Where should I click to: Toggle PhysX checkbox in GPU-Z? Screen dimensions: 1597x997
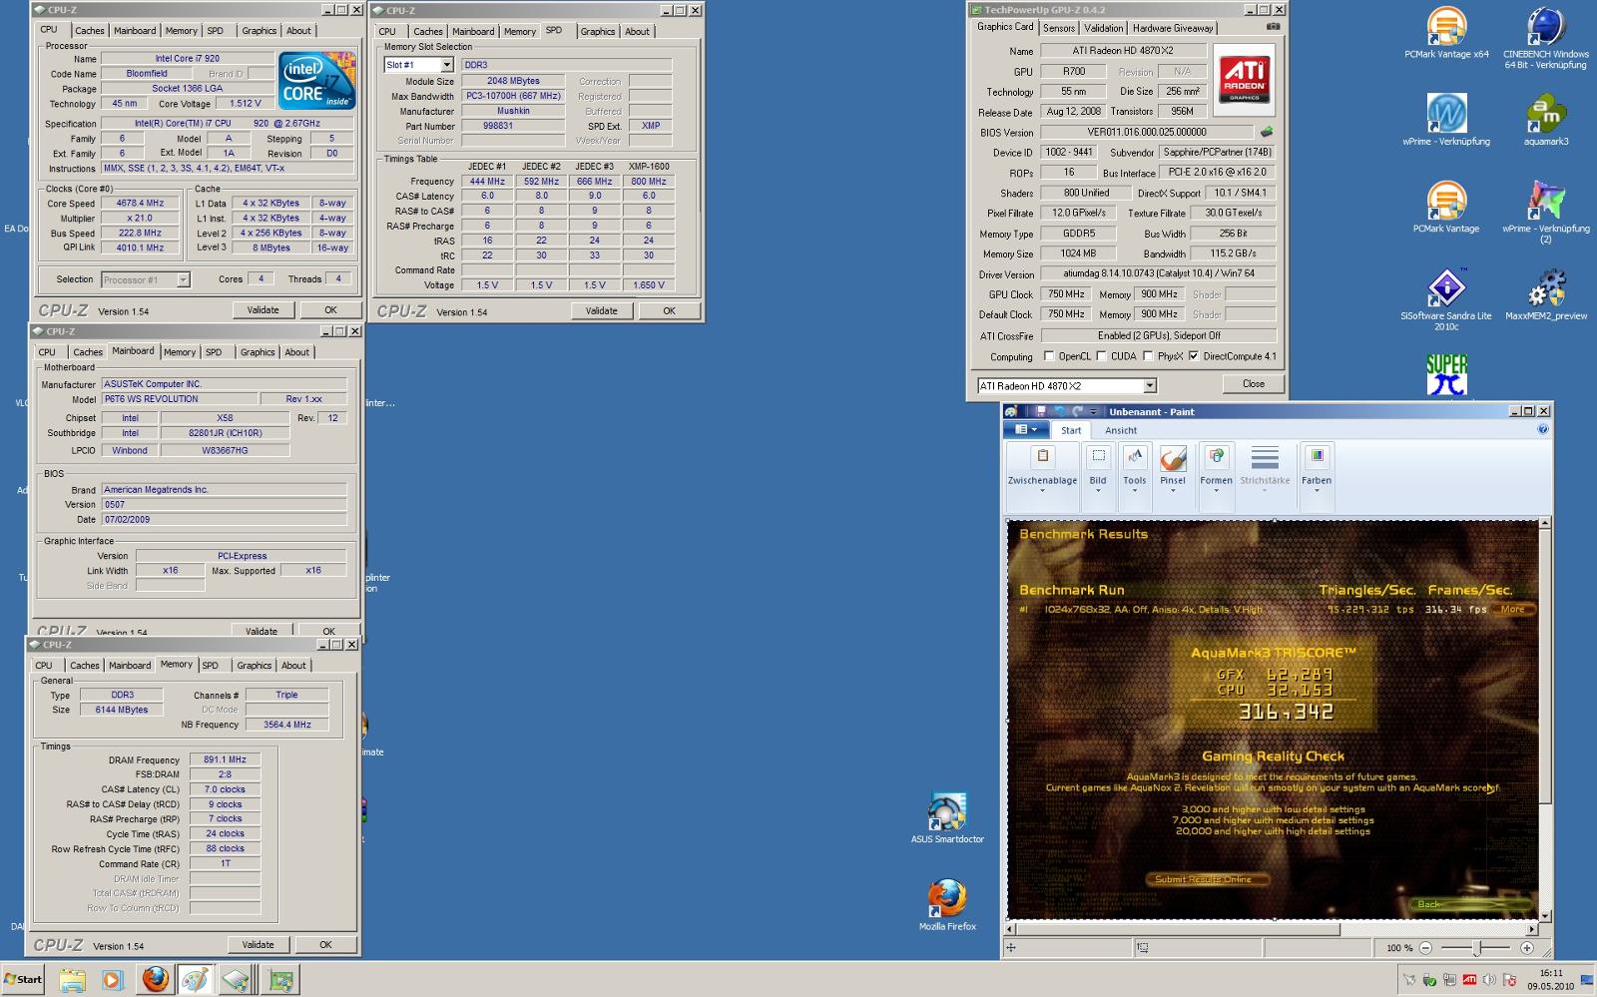1148,356
